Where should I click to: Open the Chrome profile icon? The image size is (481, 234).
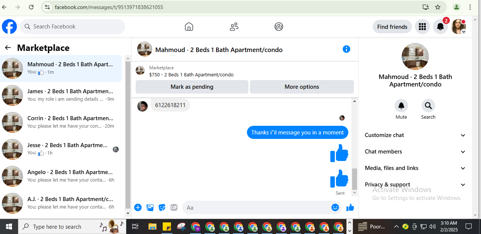pos(457,7)
